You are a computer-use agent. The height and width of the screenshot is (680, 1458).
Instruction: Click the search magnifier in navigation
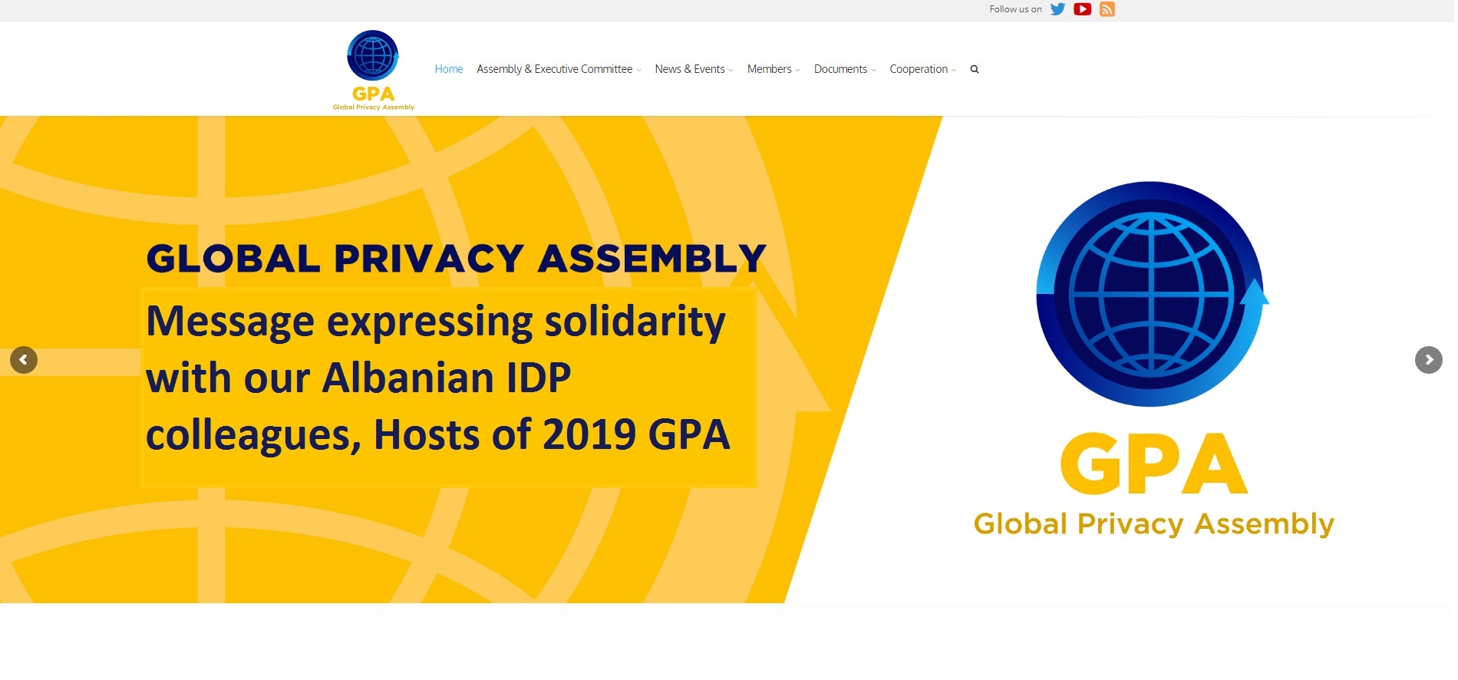[975, 69]
